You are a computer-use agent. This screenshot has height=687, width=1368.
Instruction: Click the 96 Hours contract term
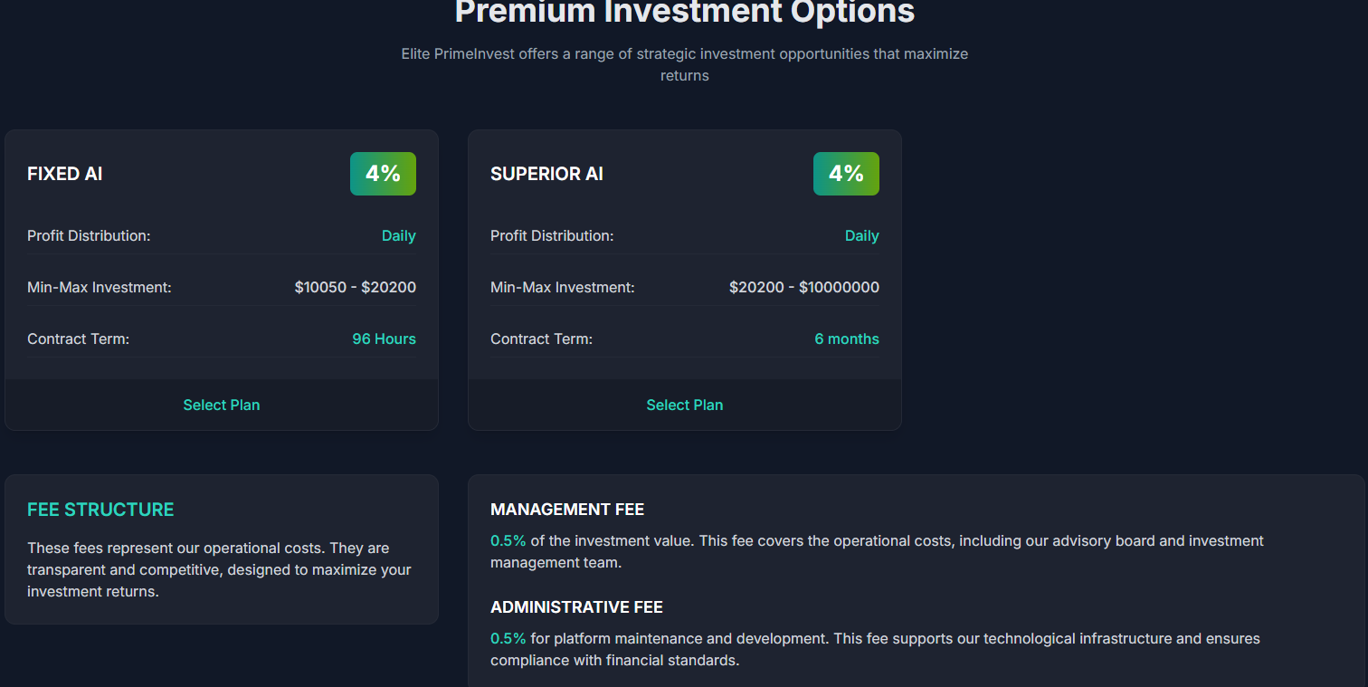point(384,339)
